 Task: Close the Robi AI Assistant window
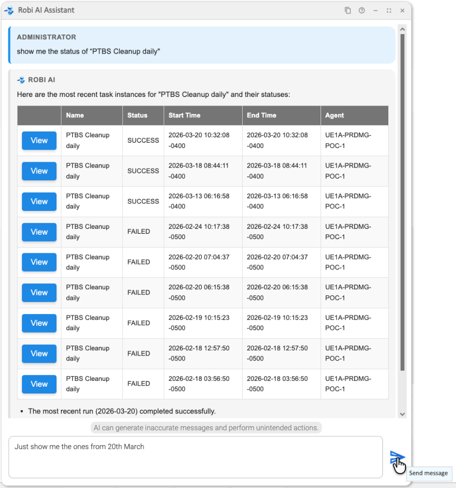click(x=402, y=10)
